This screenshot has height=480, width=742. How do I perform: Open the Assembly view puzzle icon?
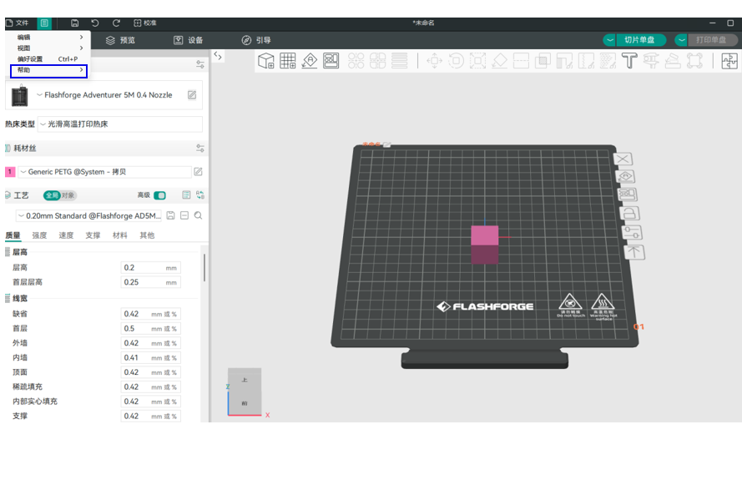point(729,61)
